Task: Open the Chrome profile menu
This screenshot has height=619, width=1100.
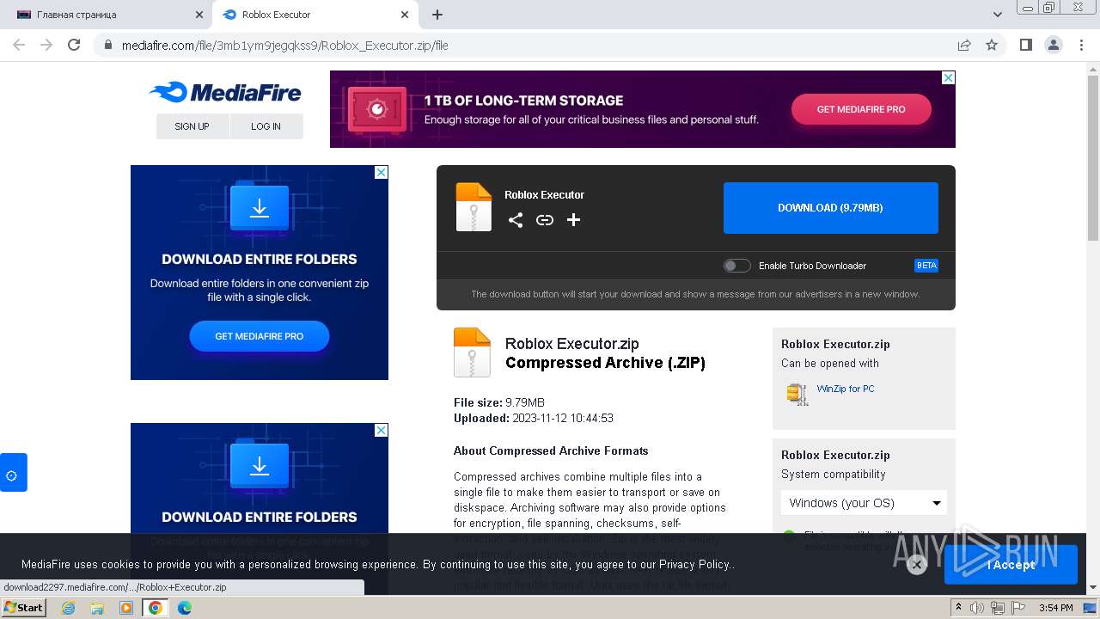Action: click(x=1053, y=45)
